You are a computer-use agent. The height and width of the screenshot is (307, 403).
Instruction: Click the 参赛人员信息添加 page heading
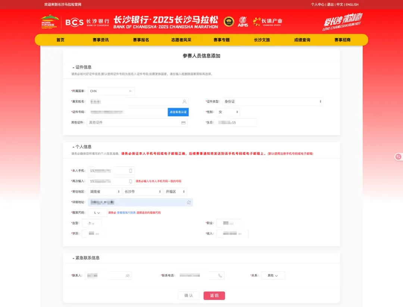click(x=201, y=56)
